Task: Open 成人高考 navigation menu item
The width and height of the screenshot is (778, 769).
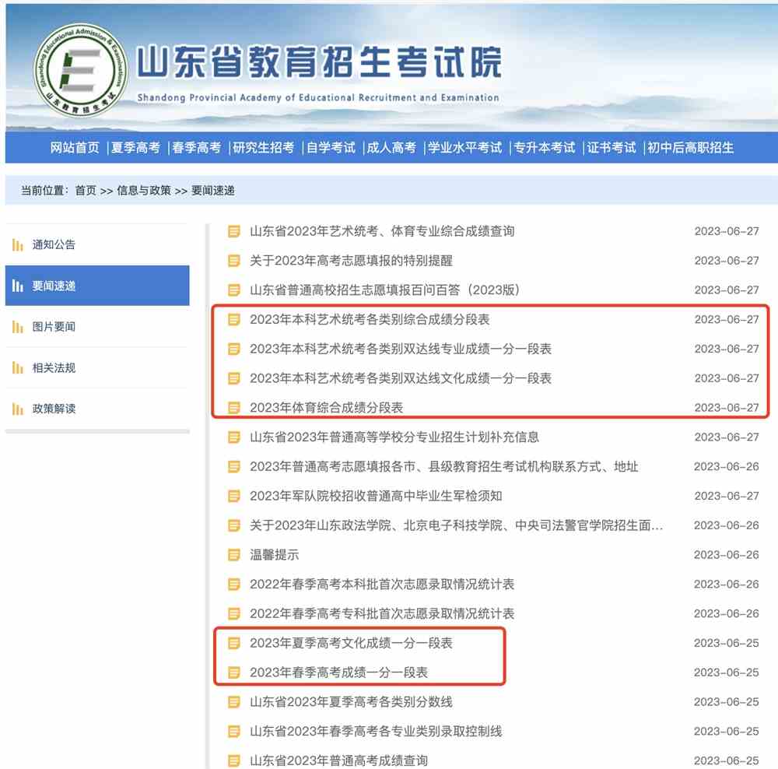Action: tap(391, 147)
